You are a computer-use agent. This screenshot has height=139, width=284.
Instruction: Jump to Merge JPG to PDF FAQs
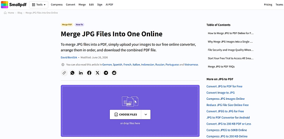click(221, 67)
